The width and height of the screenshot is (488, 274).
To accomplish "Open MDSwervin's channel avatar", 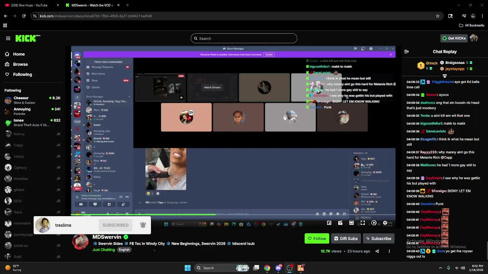I will (x=80, y=242).
